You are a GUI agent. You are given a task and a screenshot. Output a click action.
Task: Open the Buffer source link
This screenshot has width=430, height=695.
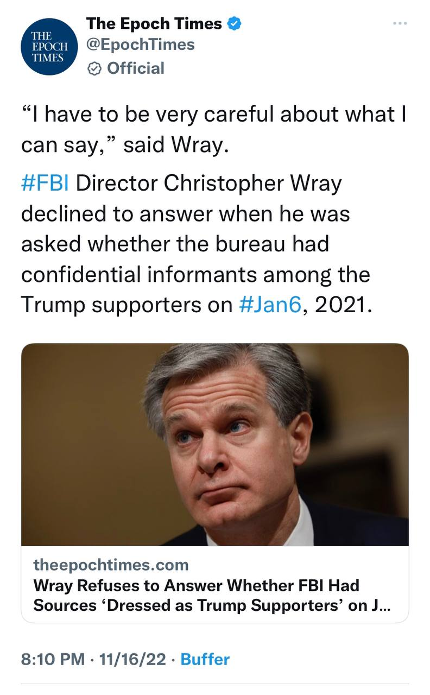205,659
